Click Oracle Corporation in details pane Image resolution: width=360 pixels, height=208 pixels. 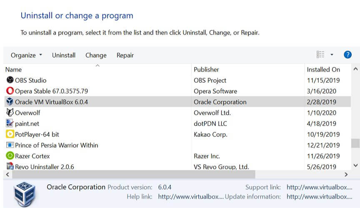[x=76, y=187]
